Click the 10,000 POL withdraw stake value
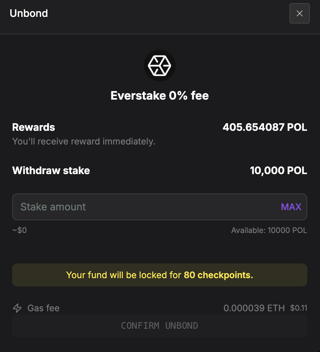 (278, 171)
